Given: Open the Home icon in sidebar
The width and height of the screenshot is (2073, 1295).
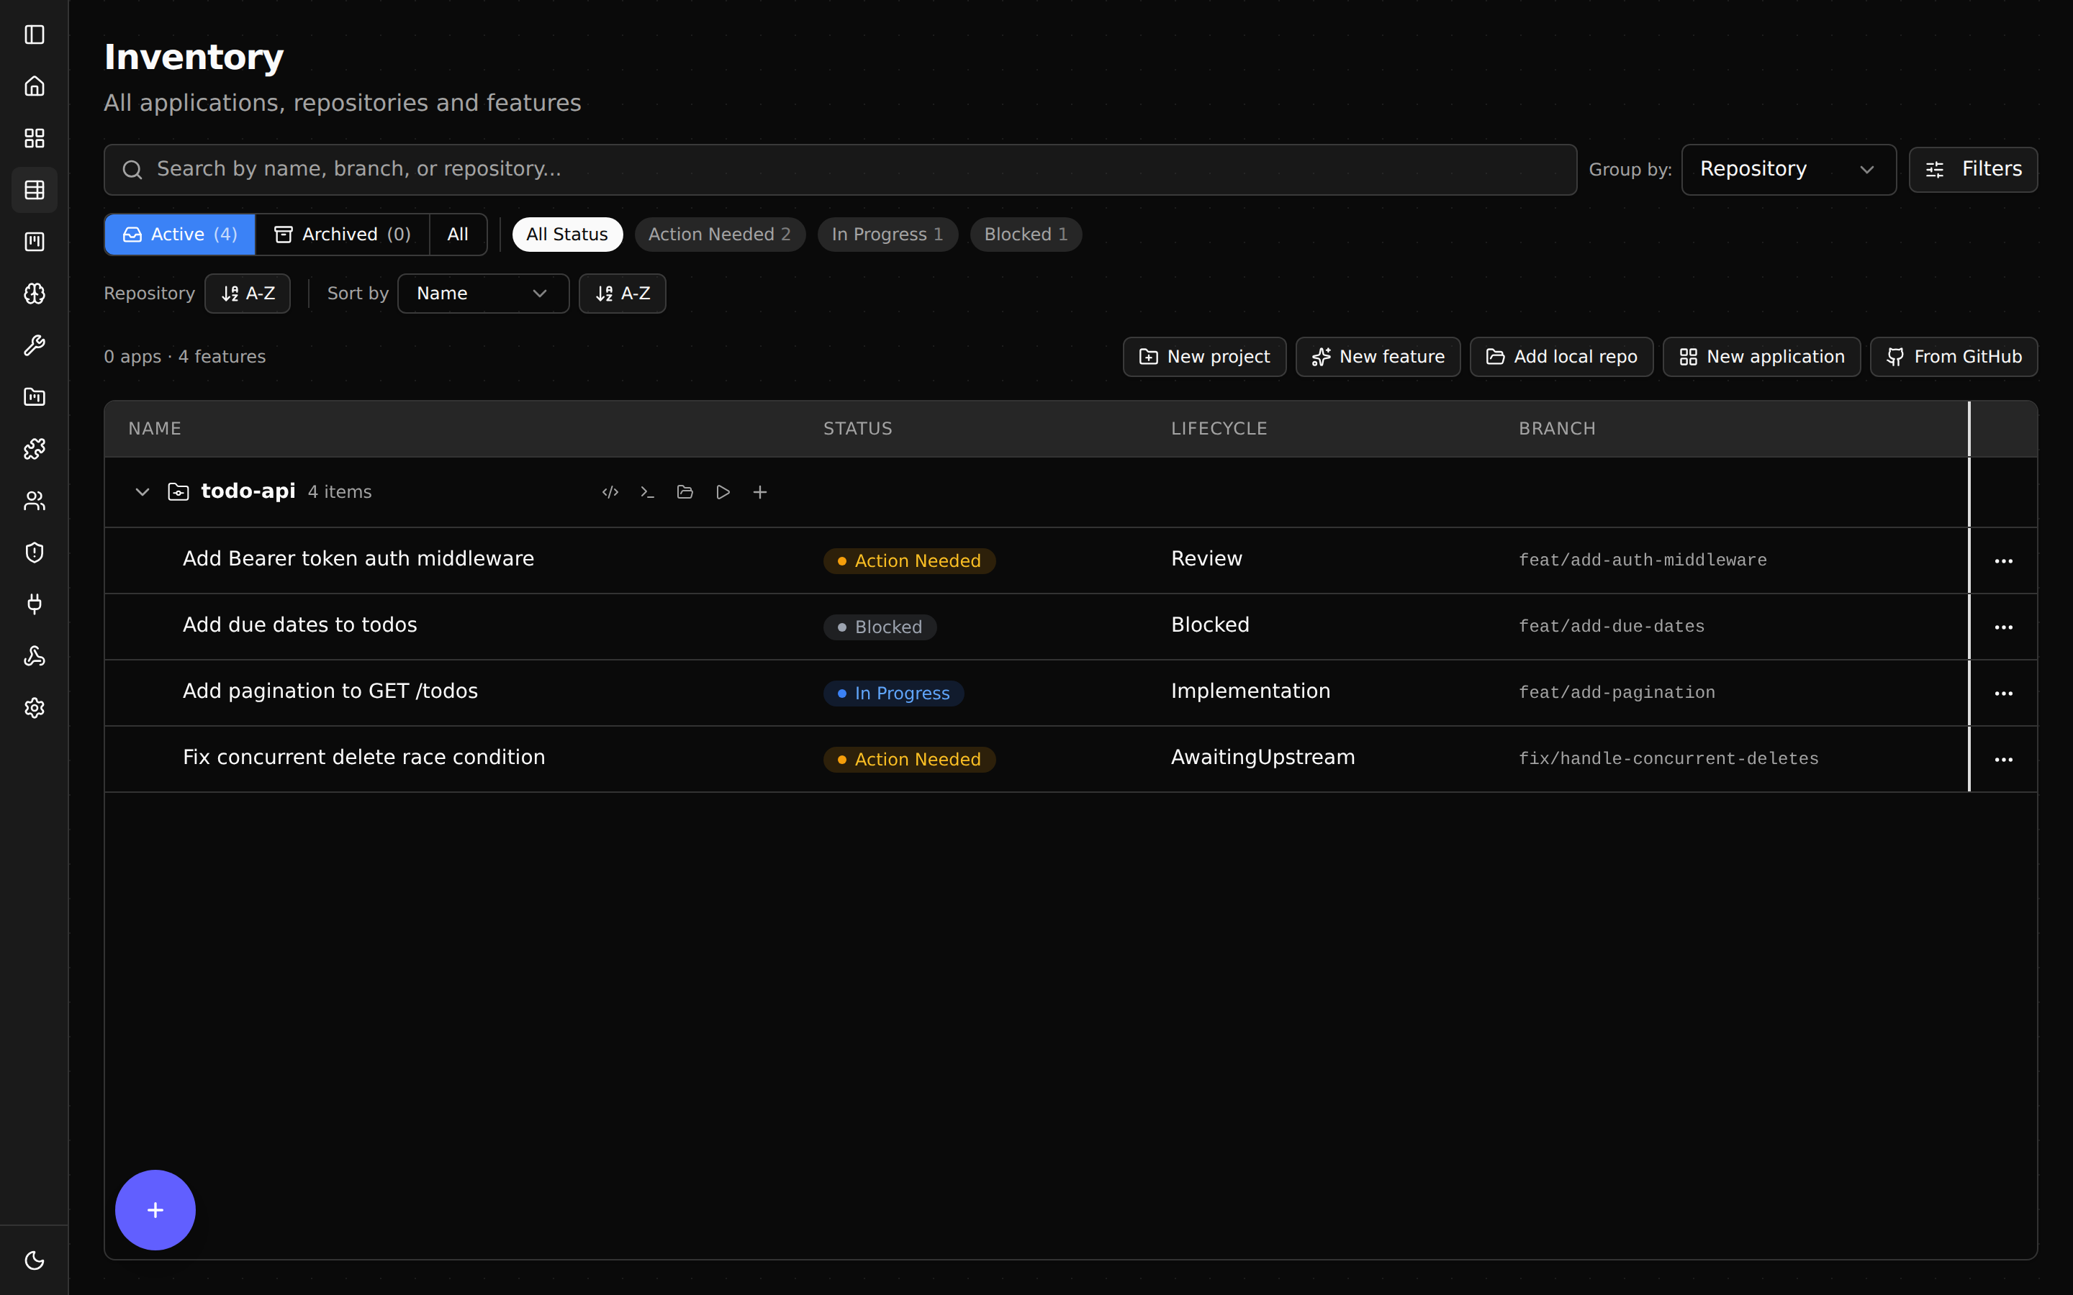Looking at the screenshot, I should point(35,86).
